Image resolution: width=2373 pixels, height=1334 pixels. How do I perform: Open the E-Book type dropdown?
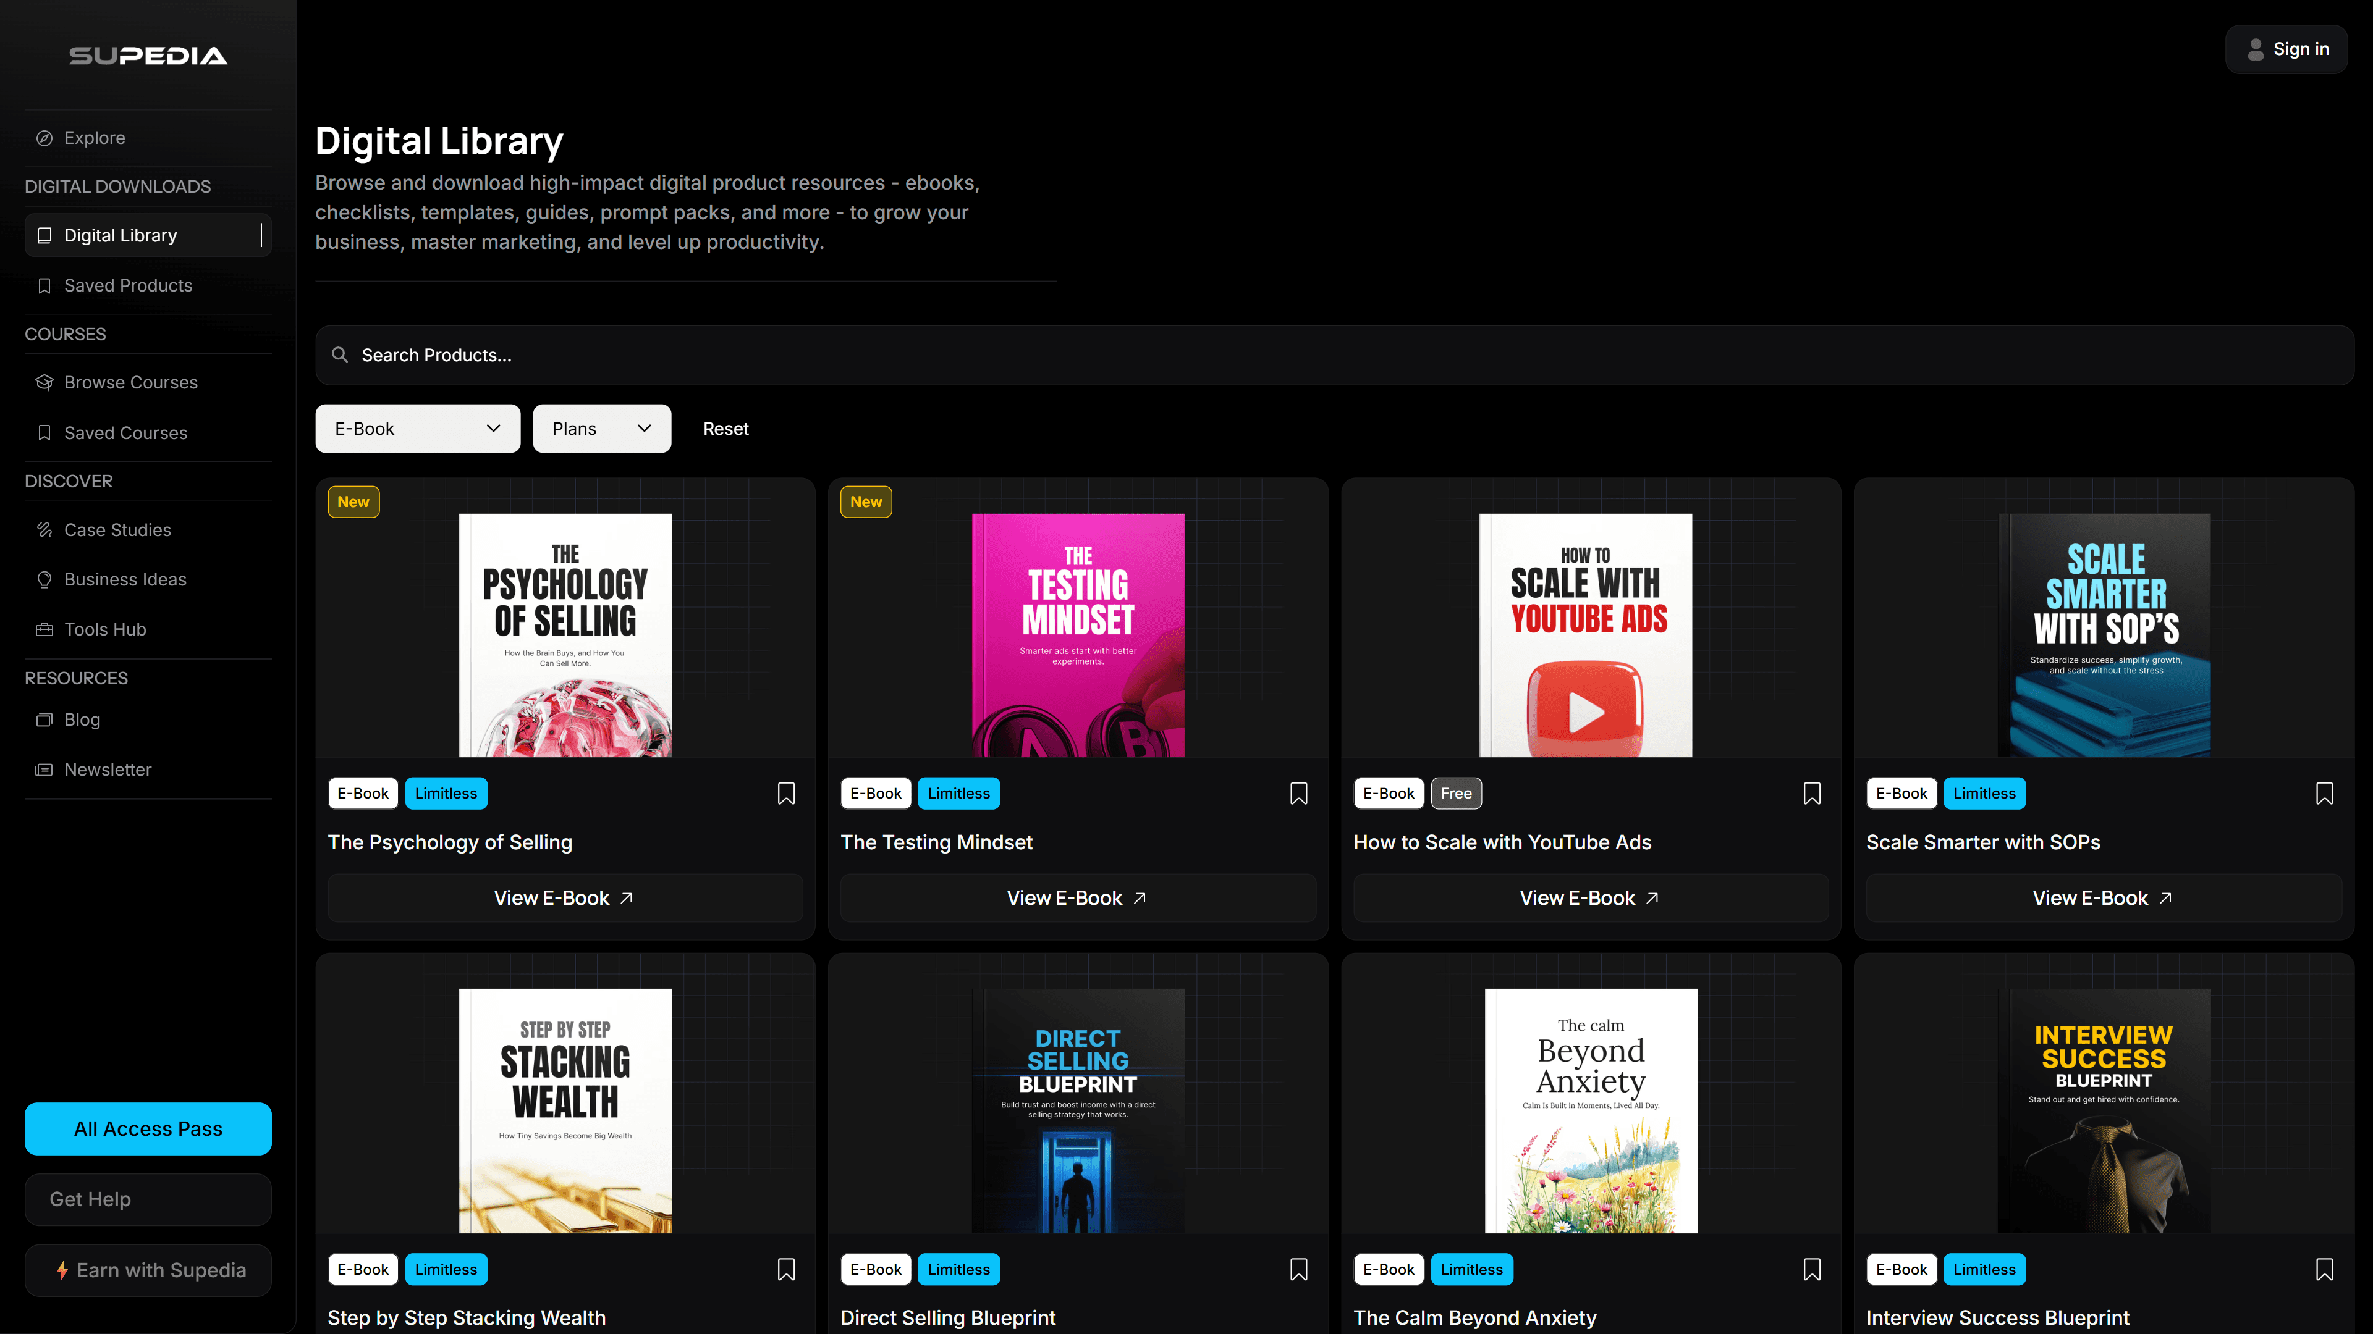tap(417, 428)
